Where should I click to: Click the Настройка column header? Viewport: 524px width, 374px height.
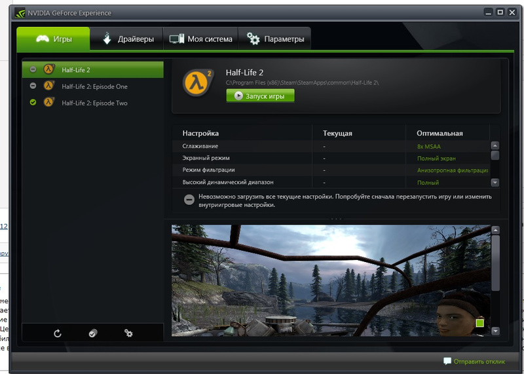click(x=200, y=133)
